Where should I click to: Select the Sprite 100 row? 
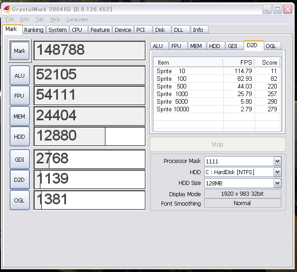click(217, 79)
